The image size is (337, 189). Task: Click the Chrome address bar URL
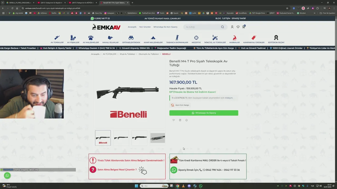(53, 8)
